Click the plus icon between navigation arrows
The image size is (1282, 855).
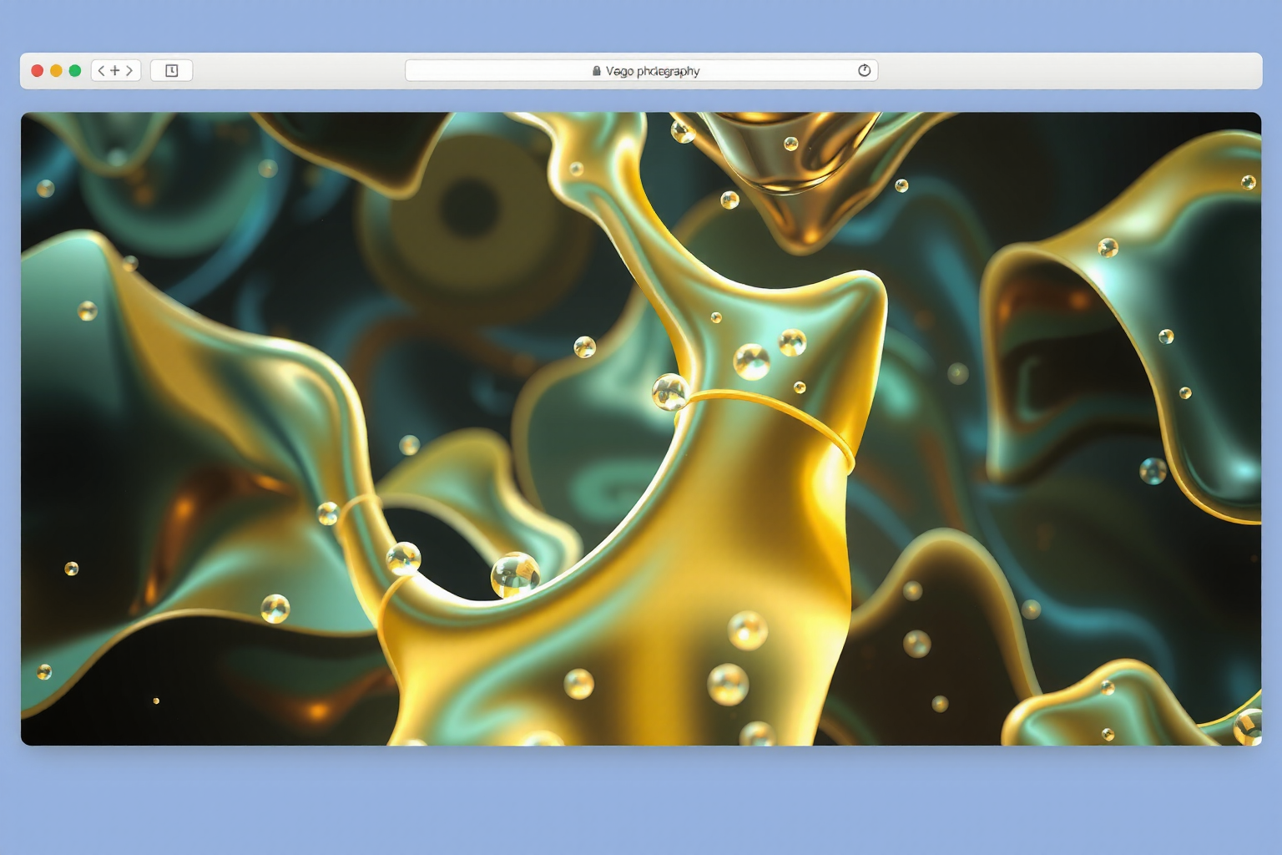coord(115,71)
